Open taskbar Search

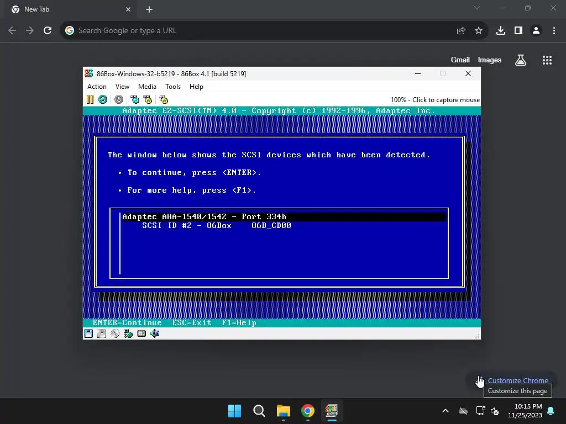pyautogui.click(x=259, y=411)
